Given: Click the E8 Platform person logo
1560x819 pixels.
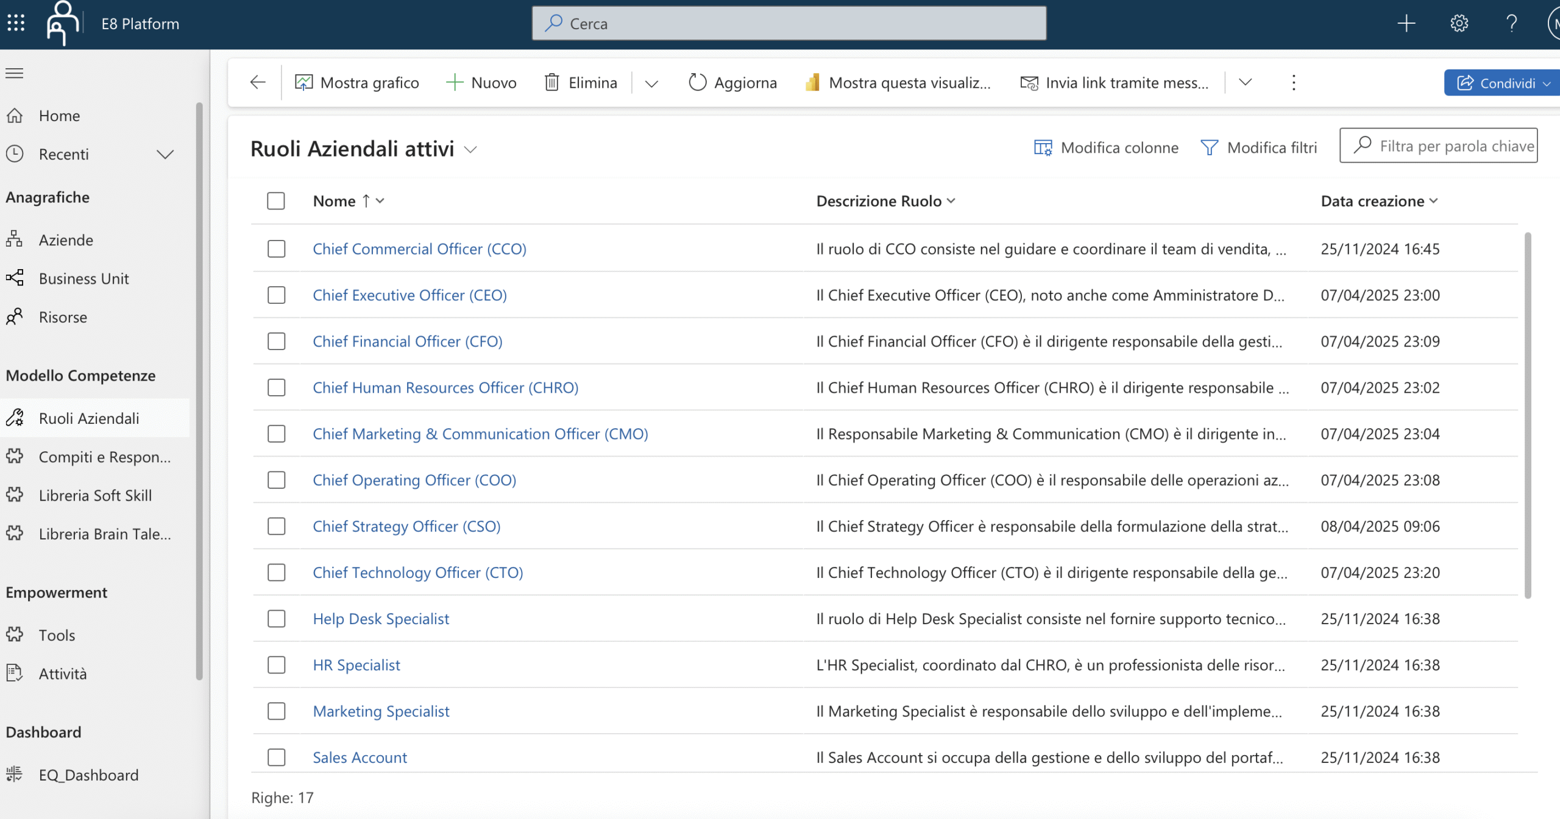Looking at the screenshot, I should 63,23.
